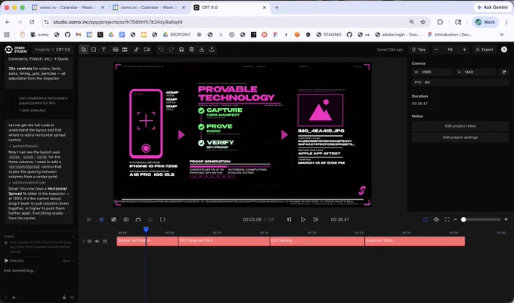Select the Edit Signing clip
This screenshot has height=303, width=514.
317,241
